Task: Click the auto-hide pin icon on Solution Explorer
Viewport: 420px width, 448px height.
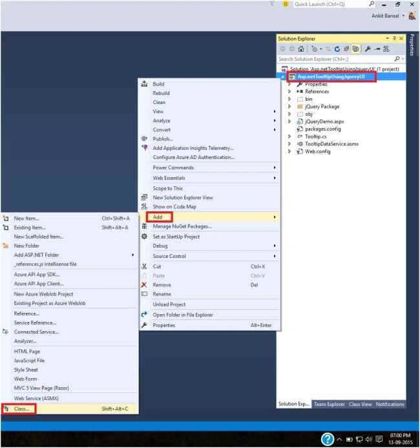Action: coord(394,38)
